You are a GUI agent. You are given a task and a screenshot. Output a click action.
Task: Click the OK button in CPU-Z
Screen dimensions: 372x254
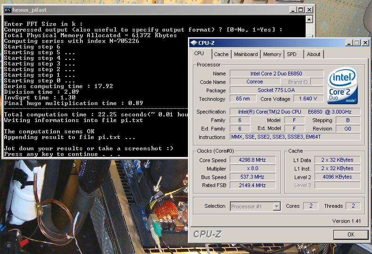point(351,235)
